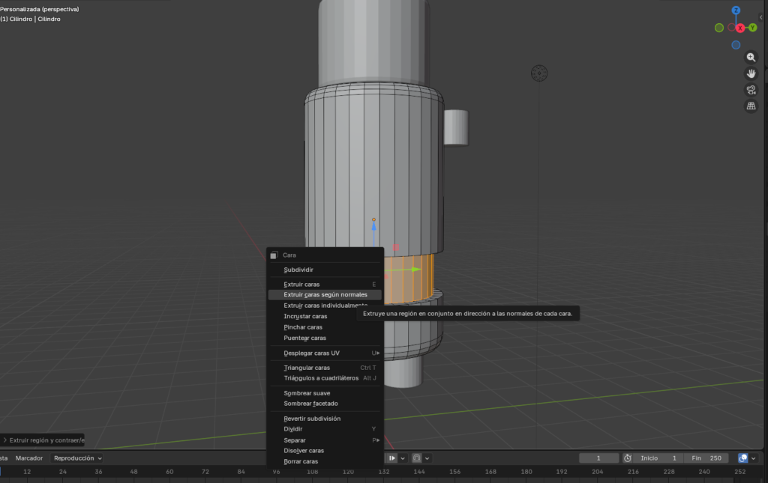Open the Reproducción dropdown
Image resolution: width=768 pixels, height=483 pixels.
(x=78, y=458)
